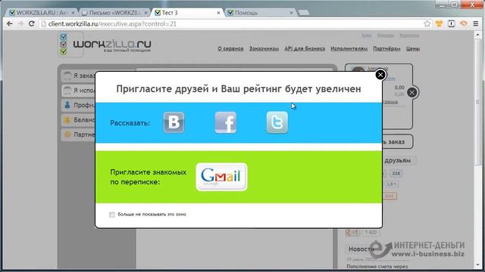The image size is (485, 272).
Task: Bookmark this page with the star
Action: pos(427,23)
